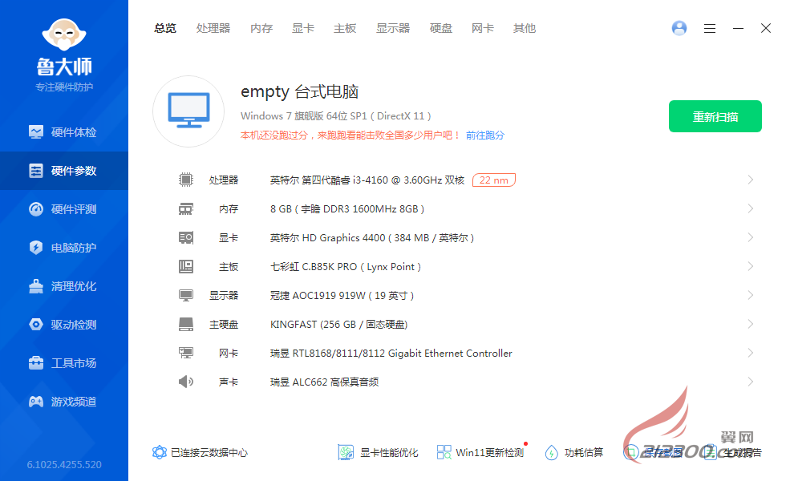Image resolution: width=786 pixels, height=481 pixels.
Task: Follow the 前往跑分 link
Action: point(485,135)
